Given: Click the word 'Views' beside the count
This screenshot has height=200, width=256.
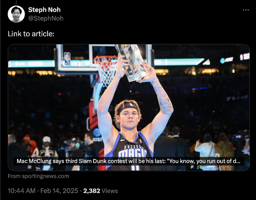Looking at the screenshot, I should click(109, 191).
